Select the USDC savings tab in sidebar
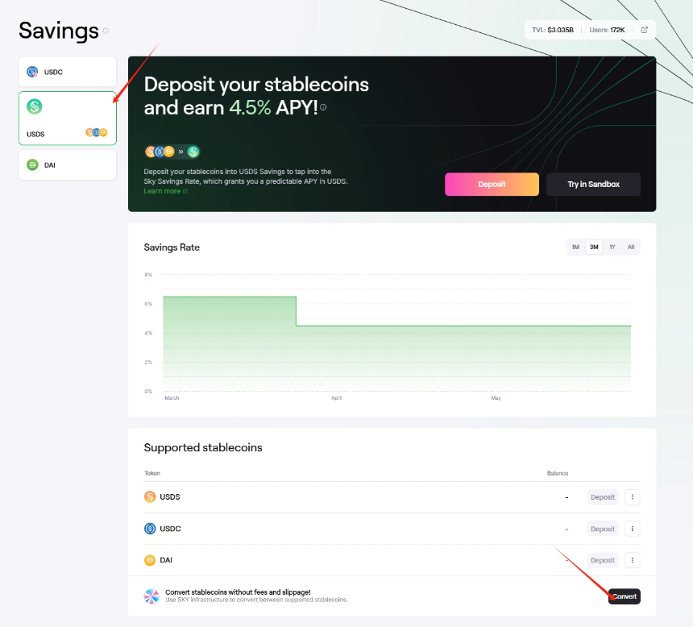693x627 pixels. [67, 72]
